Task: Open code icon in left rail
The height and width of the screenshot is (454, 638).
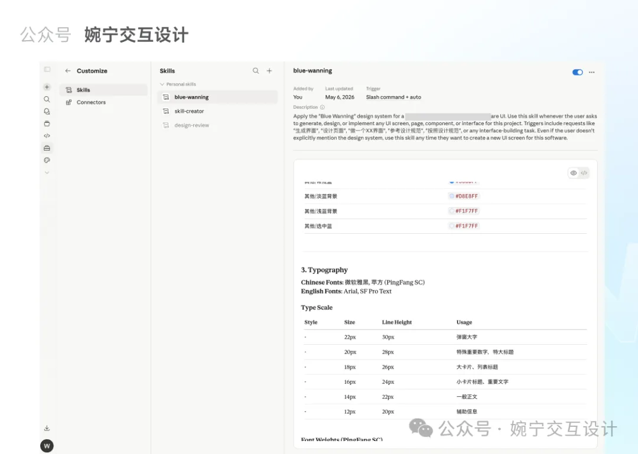Action: 47,136
